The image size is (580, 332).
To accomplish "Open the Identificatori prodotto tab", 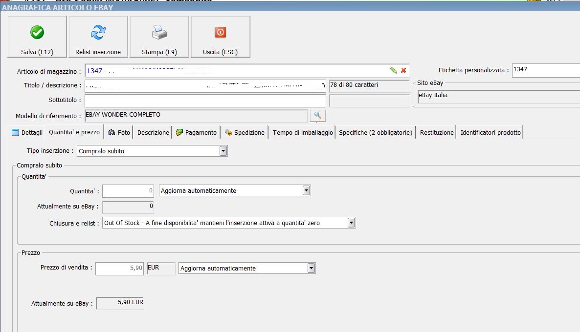I will click(491, 133).
